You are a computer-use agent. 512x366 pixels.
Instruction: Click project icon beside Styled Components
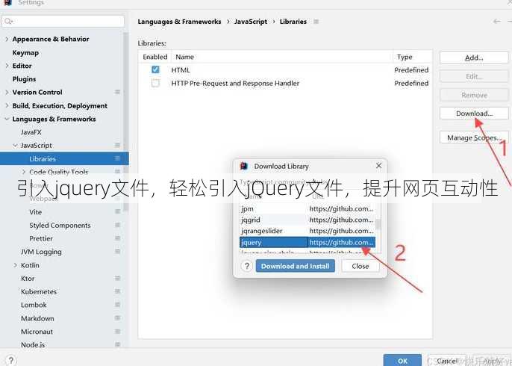118,225
